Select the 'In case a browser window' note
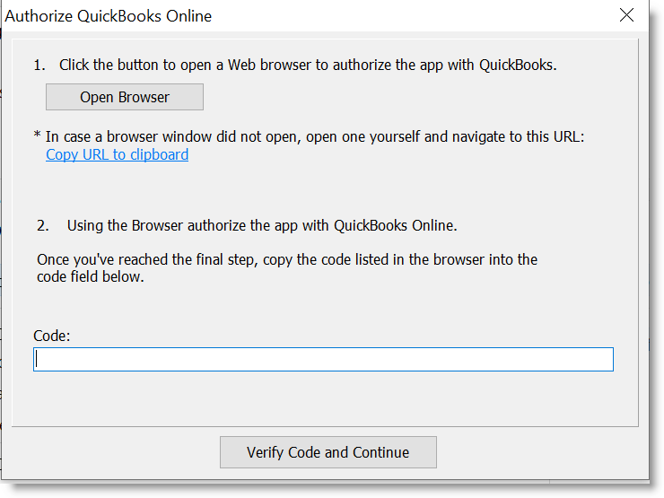664x498 pixels. [x=314, y=136]
